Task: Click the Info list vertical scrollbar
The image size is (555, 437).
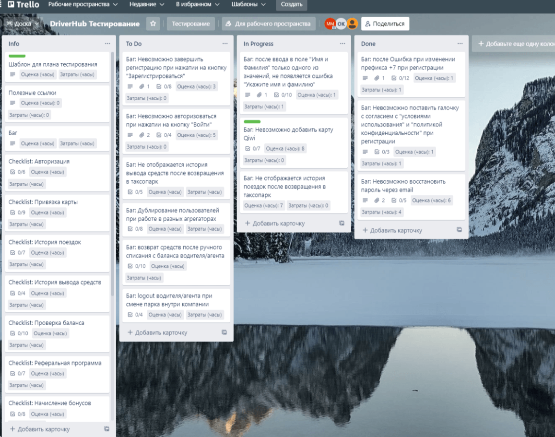Action: pos(113,173)
